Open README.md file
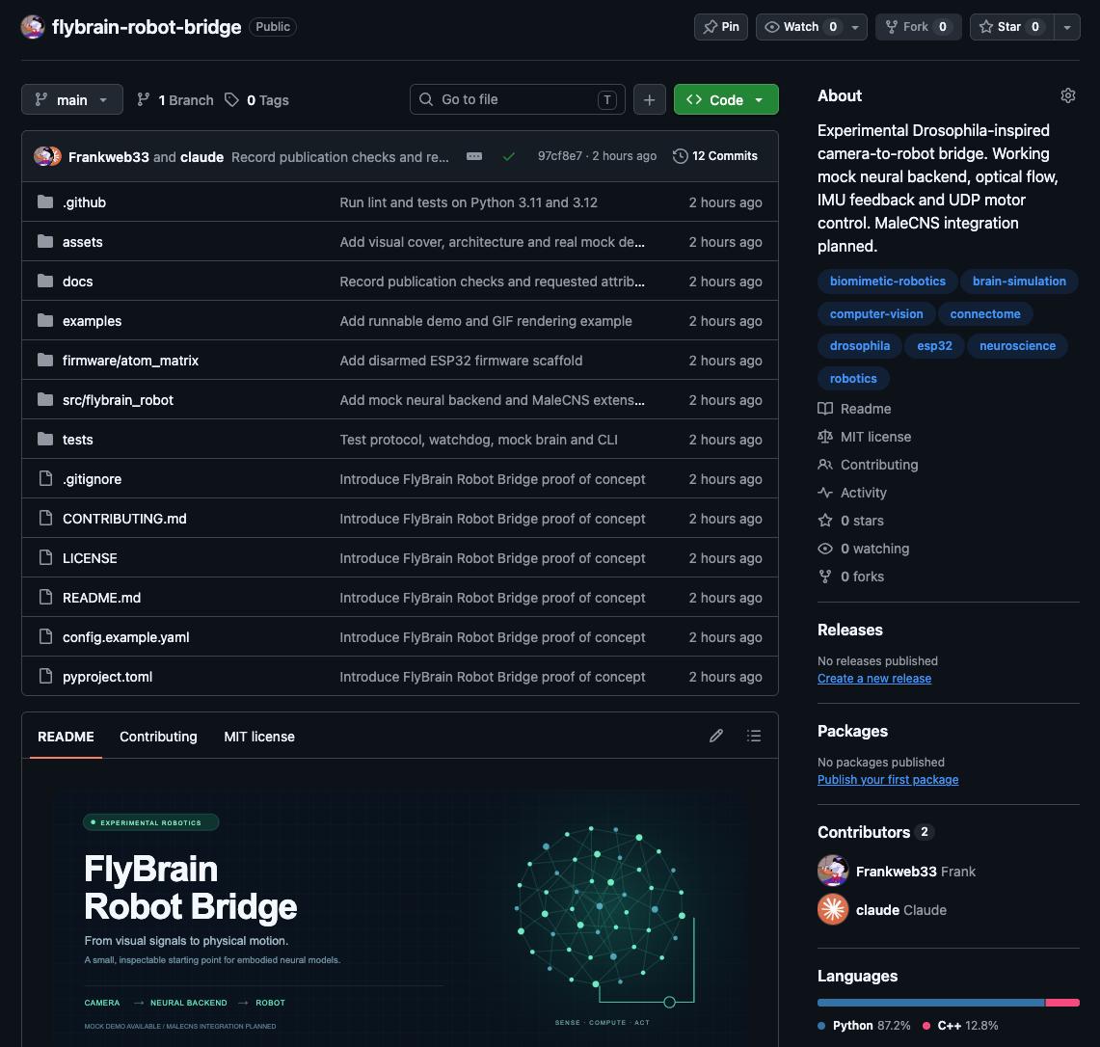The width and height of the screenshot is (1100, 1047). [102, 597]
